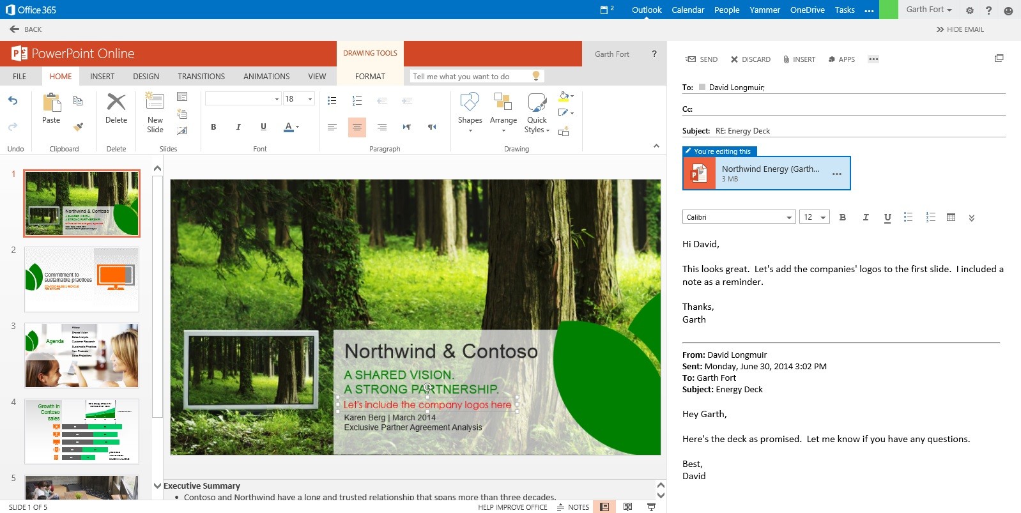Pop out the email in new window
The image size is (1021, 513).
(999, 58)
